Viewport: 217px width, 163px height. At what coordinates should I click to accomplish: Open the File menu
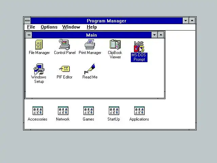click(x=31, y=27)
